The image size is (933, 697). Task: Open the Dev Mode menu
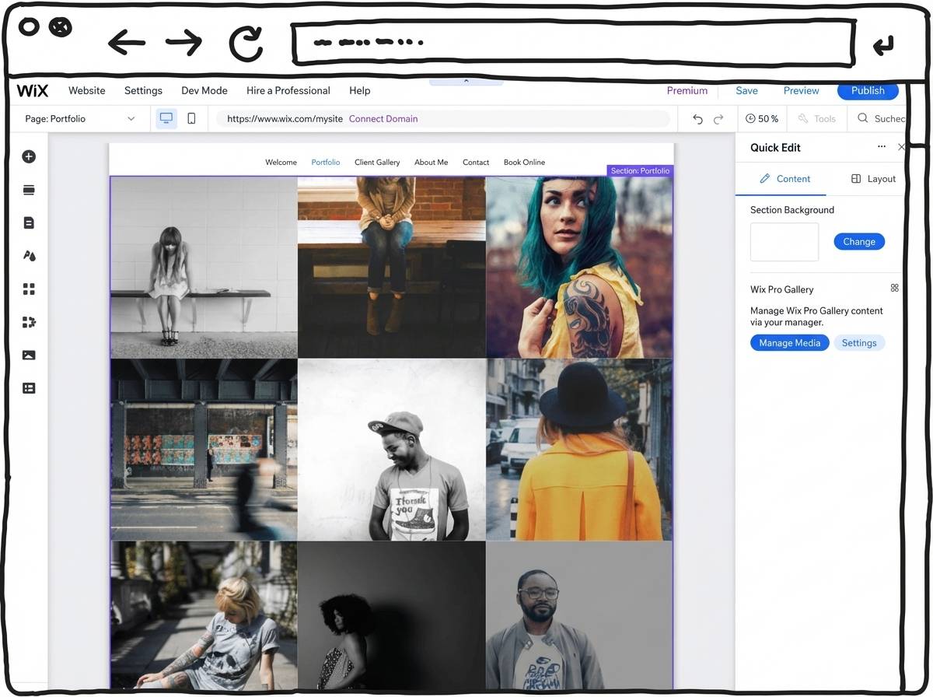pyautogui.click(x=204, y=90)
